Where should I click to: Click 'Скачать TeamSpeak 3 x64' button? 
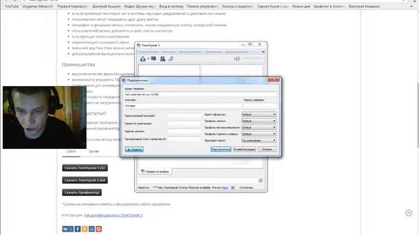[85, 180]
